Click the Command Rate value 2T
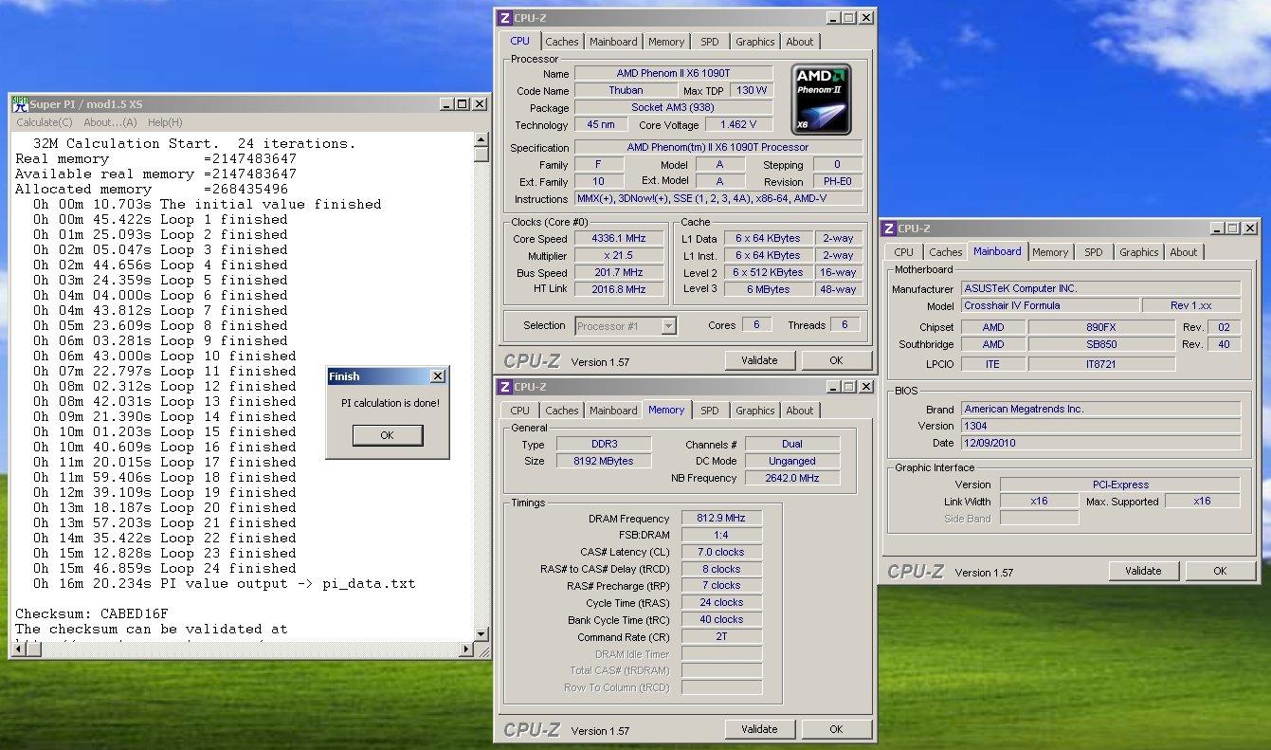 721,636
